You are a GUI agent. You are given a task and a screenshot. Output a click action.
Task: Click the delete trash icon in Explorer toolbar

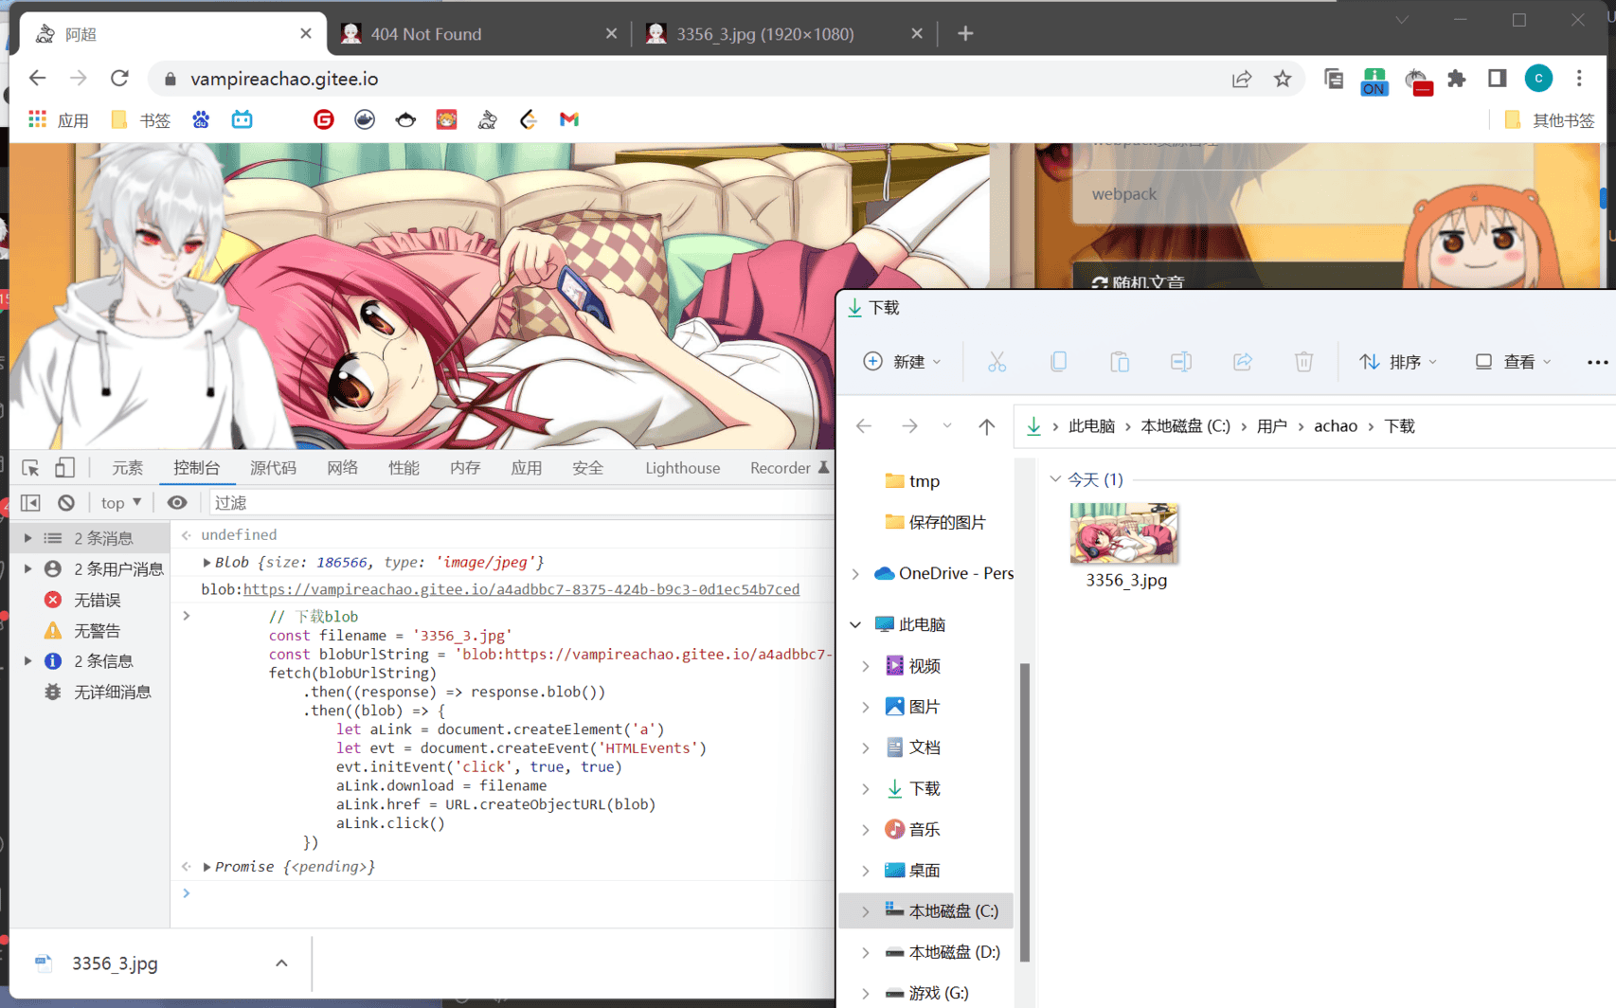pos(1303,362)
